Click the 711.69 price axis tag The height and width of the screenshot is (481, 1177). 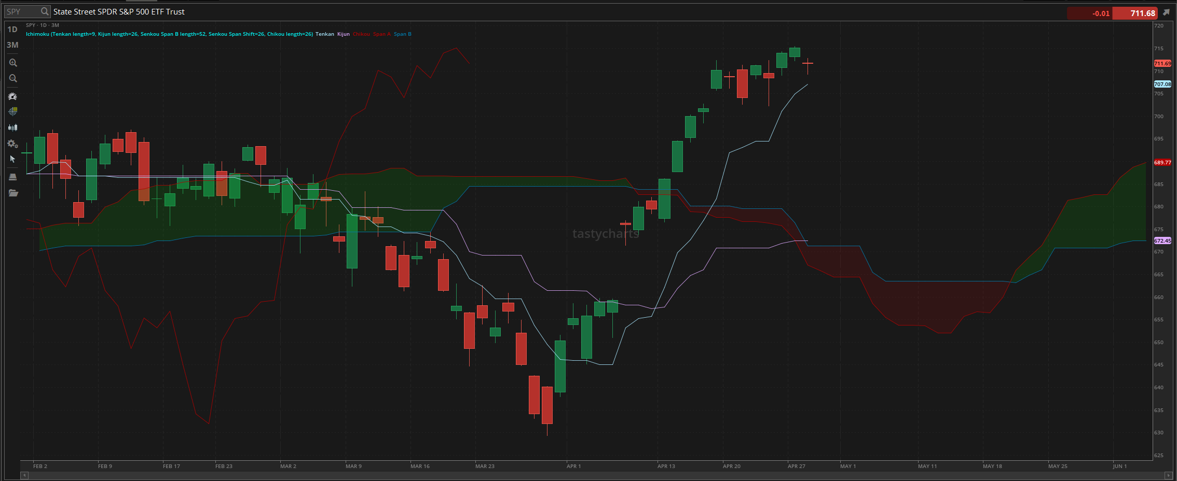[x=1162, y=63]
